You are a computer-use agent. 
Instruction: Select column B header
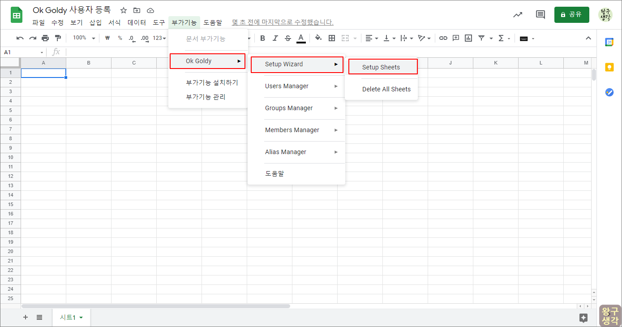(x=89, y=63)
